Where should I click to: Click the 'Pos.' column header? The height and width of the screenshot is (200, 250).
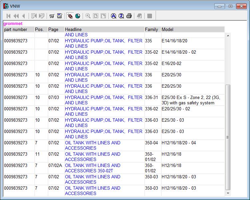(41, 30)
